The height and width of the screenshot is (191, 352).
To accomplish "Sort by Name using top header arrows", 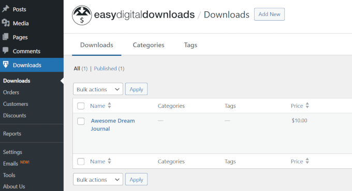I will point(109,105).
